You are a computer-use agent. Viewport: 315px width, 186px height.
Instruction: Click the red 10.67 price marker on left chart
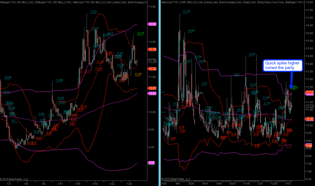(x=152, y=88)
